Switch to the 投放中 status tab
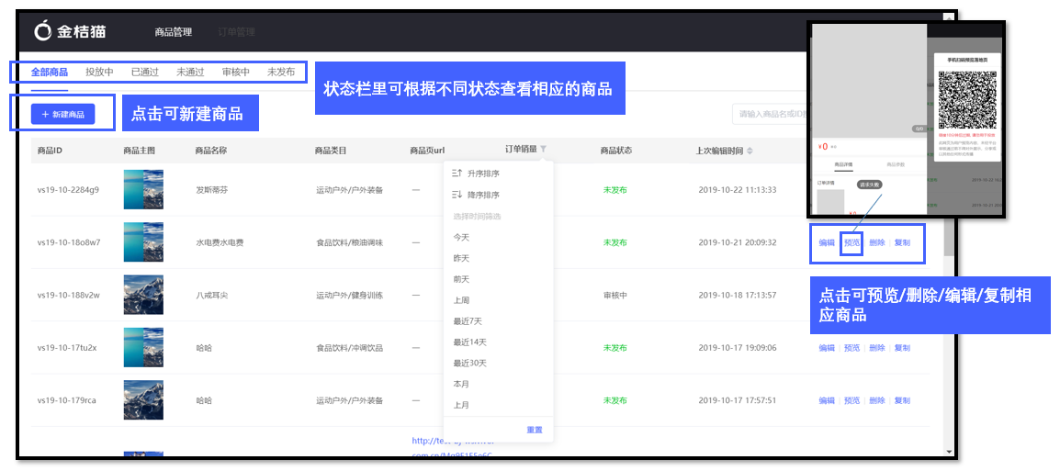The image size is (1060, 471). click(99, 72)
